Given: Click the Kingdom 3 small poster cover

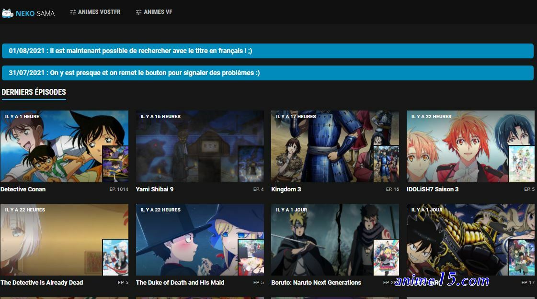Looking at the screenshot, I should tap(386, 164).
